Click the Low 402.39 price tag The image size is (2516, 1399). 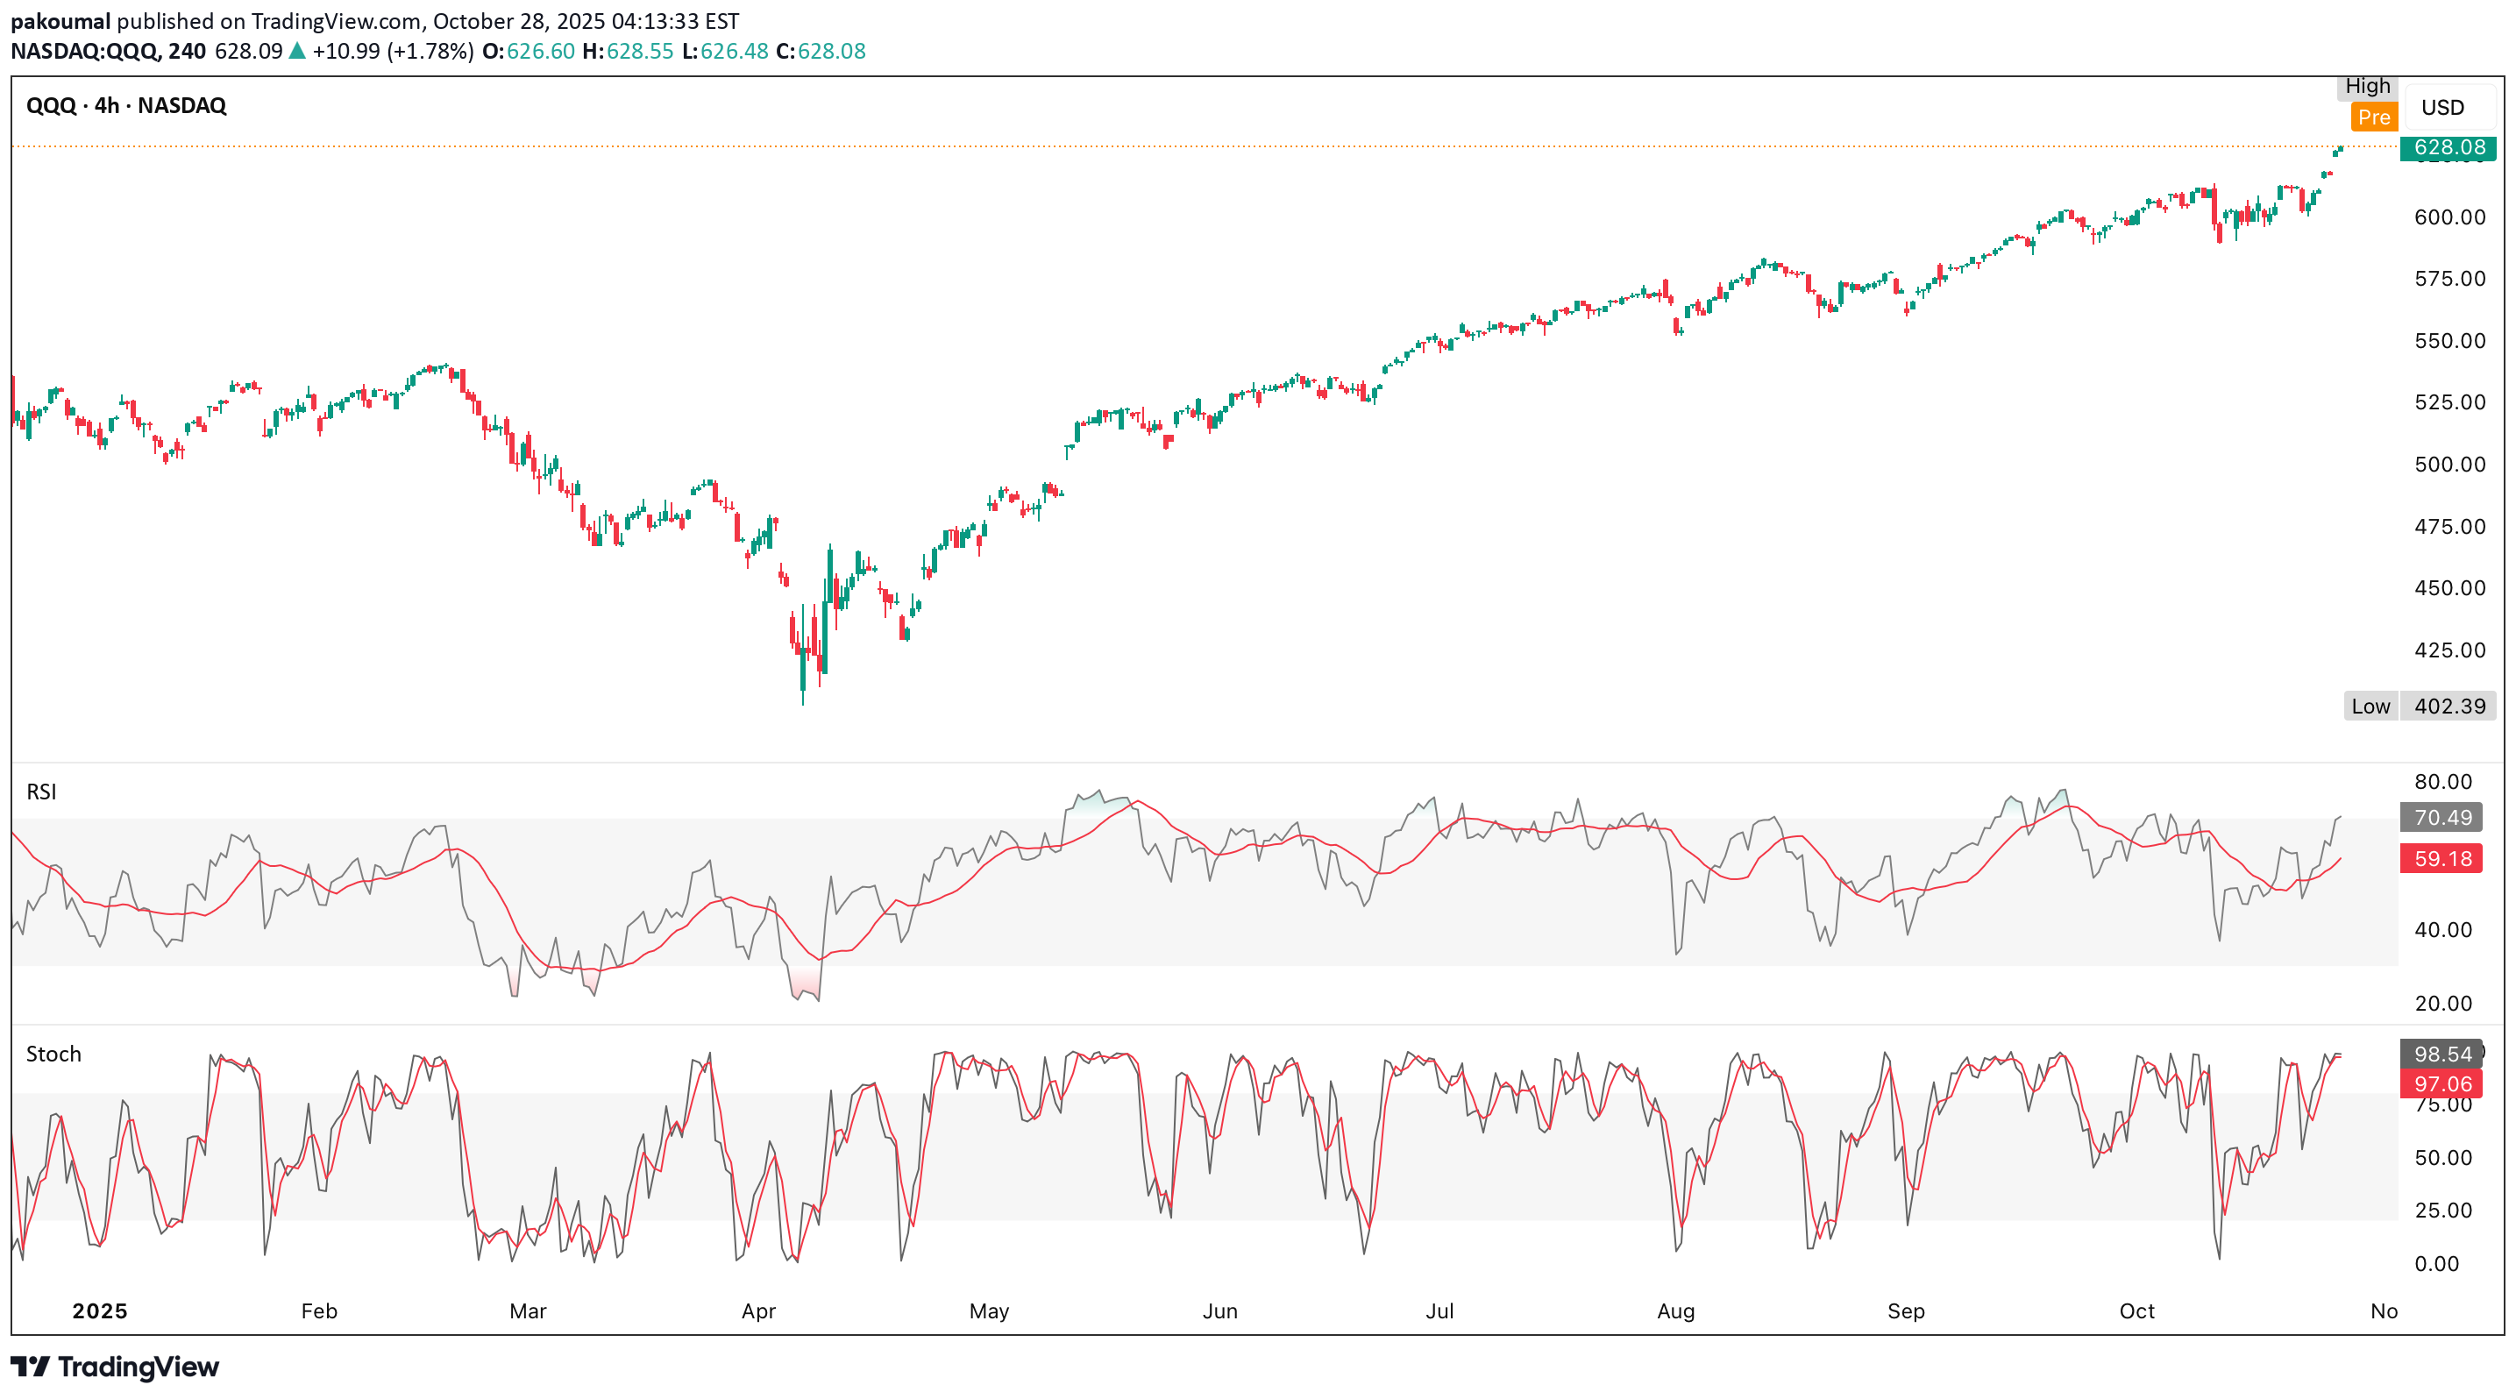click(2419, 706)
